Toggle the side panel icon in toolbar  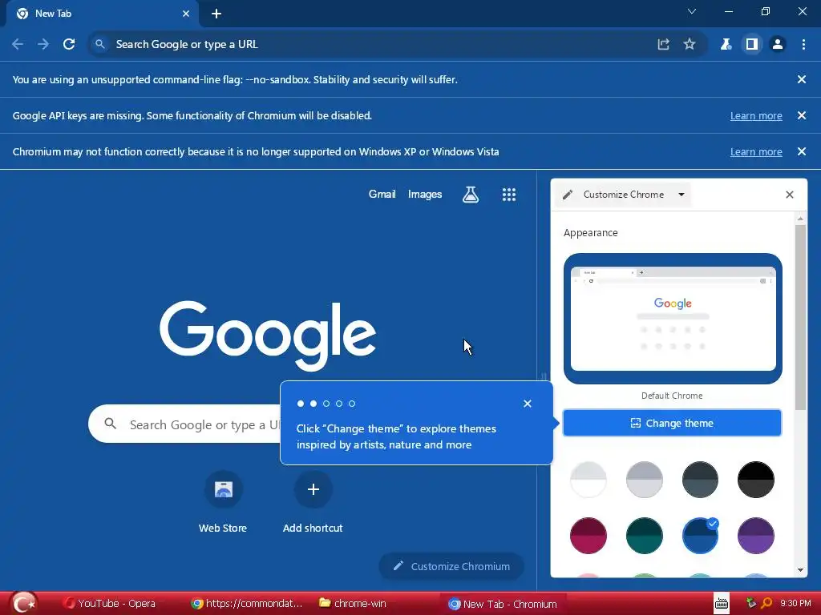[x=752, y=45]
